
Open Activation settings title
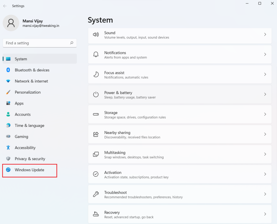point(113,173)
